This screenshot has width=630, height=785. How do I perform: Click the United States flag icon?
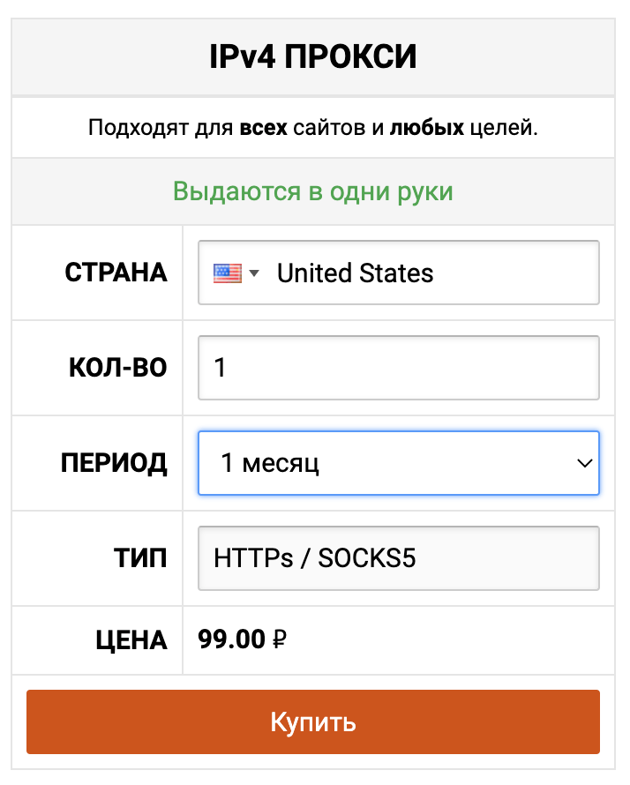227,273
